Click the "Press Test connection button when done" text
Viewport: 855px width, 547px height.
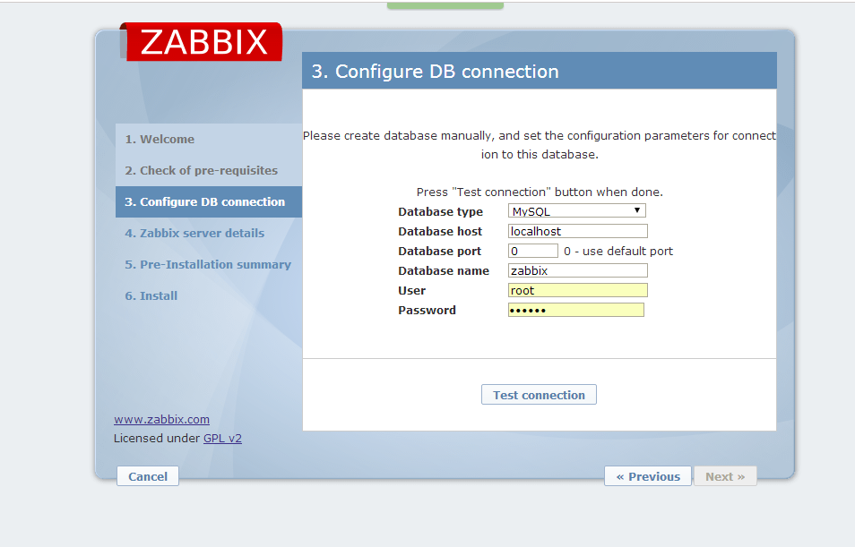pyautogui.click(x=540, y=192)
